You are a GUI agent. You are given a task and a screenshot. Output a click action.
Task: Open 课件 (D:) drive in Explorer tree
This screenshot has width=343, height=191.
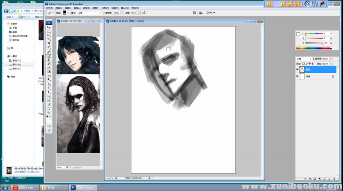click(x=16, y=64)
